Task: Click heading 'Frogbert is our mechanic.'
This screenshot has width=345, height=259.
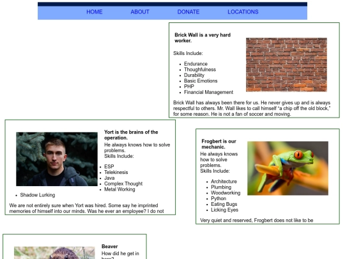Action: [x=218, y=144]
